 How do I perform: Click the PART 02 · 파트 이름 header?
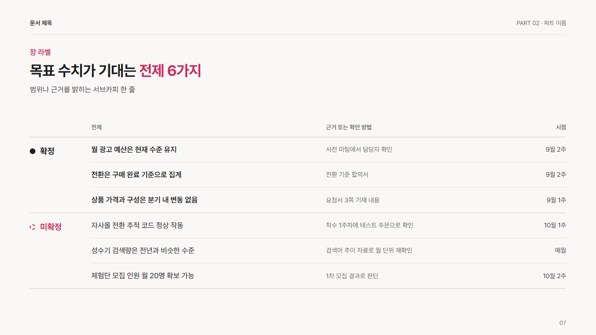coord(541,23)
